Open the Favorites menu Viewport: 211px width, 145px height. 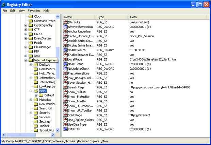coord(34,11)
